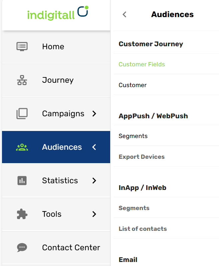Click the Contact Center chat bubble icon

22,248
